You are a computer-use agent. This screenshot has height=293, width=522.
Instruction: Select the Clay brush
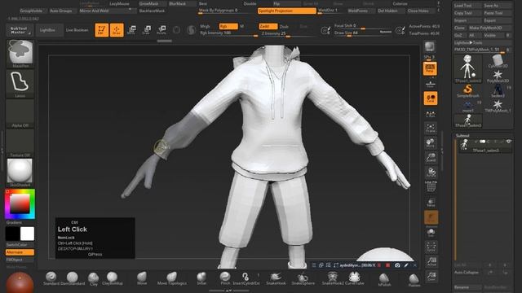tap(94, 278)
